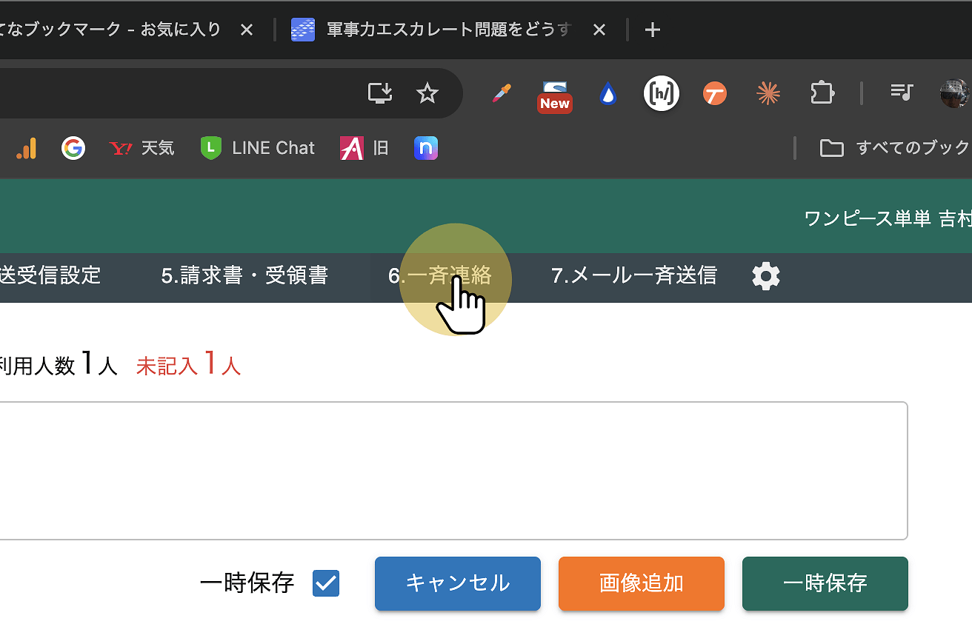Image resolution: width=972 pixels, height=624 pixels.
Task: Open a new browser tab
Action: coord(652,30)
